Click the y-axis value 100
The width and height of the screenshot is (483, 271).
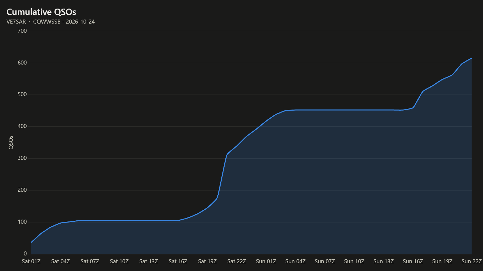(22, 222)
